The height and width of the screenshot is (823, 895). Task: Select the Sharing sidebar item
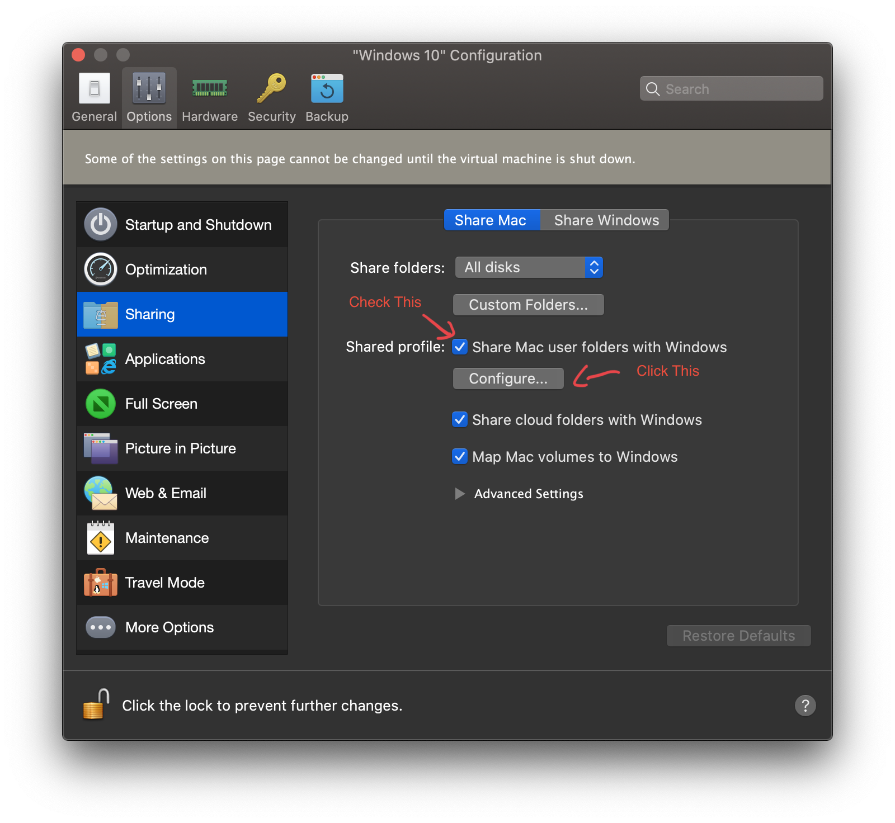pyautogui.click(x=182, y=314)
